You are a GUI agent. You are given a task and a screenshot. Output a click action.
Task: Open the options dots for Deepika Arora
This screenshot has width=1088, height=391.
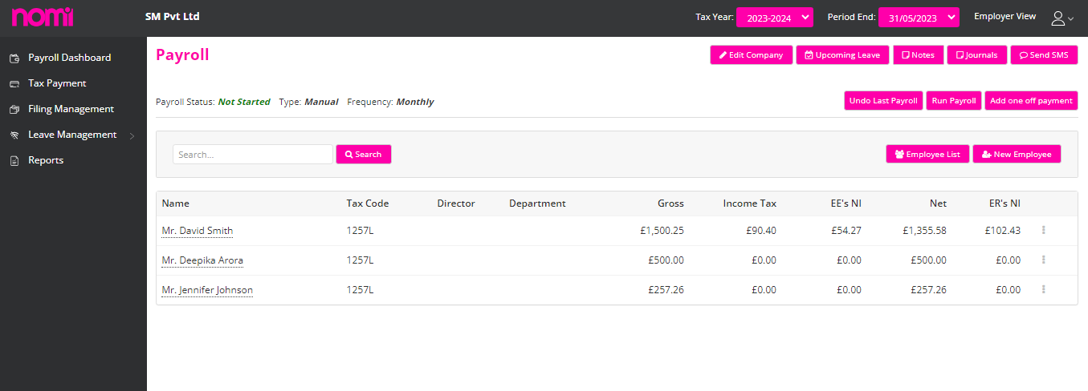[1043, 260]
